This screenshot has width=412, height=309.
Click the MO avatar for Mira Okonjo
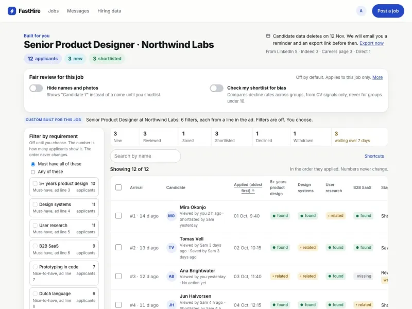tap(171, 216)
